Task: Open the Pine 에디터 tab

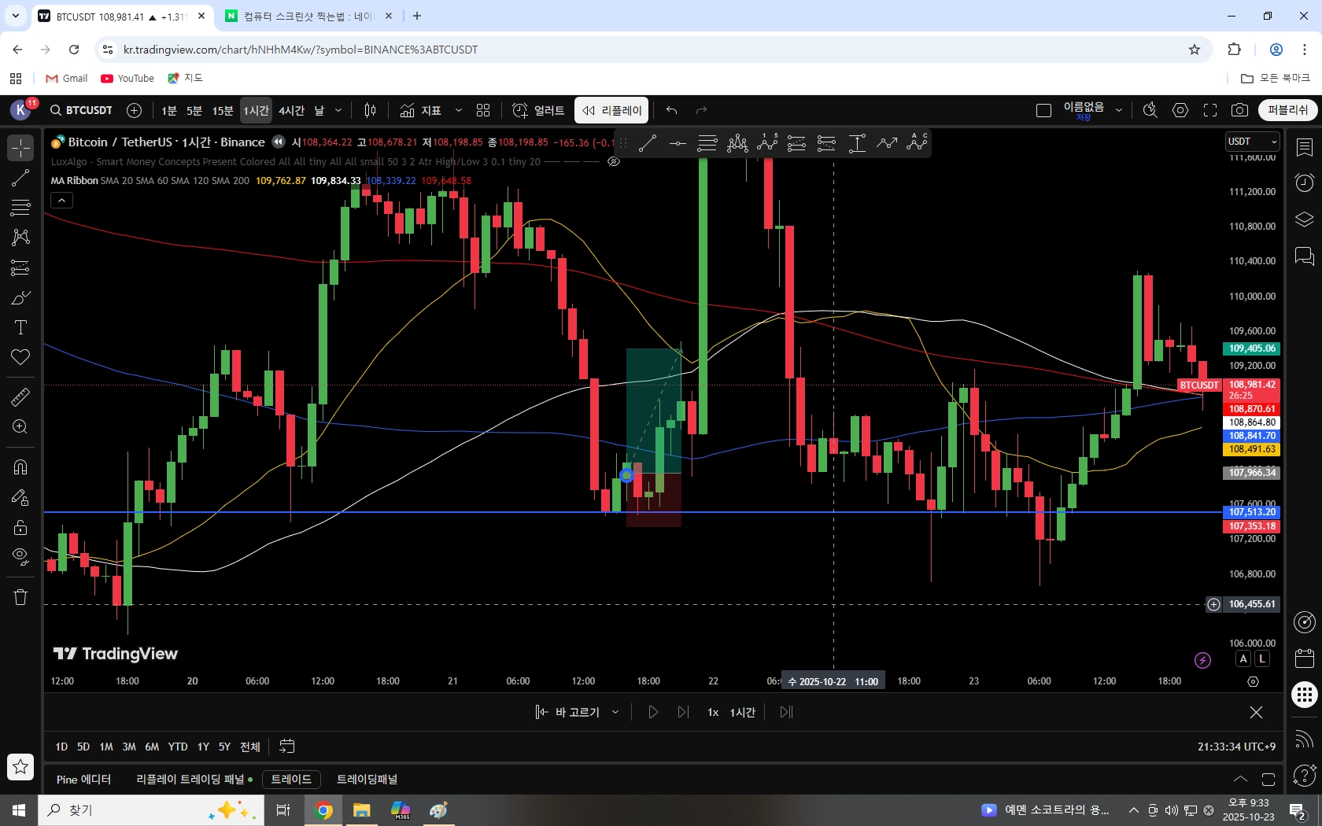Action: click(83, 780)
